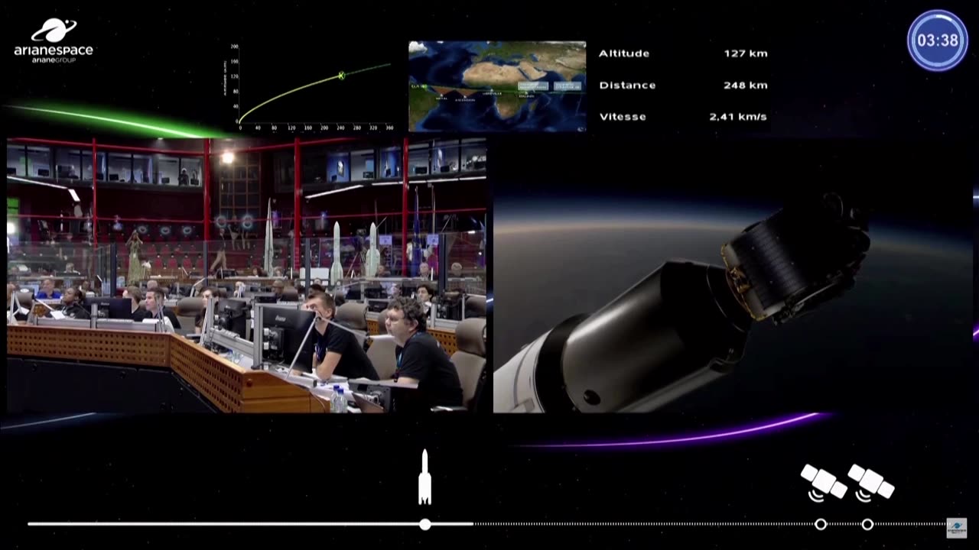Click the rocket position marker on graph
This screenshot has height=550, width=979.
coord(342,75)
